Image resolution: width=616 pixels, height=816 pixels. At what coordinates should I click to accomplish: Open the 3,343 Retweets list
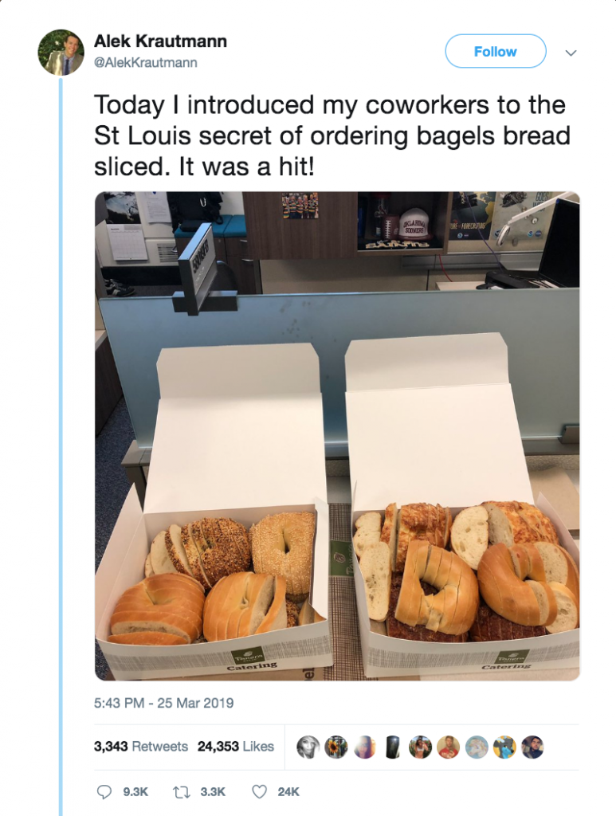141,746
